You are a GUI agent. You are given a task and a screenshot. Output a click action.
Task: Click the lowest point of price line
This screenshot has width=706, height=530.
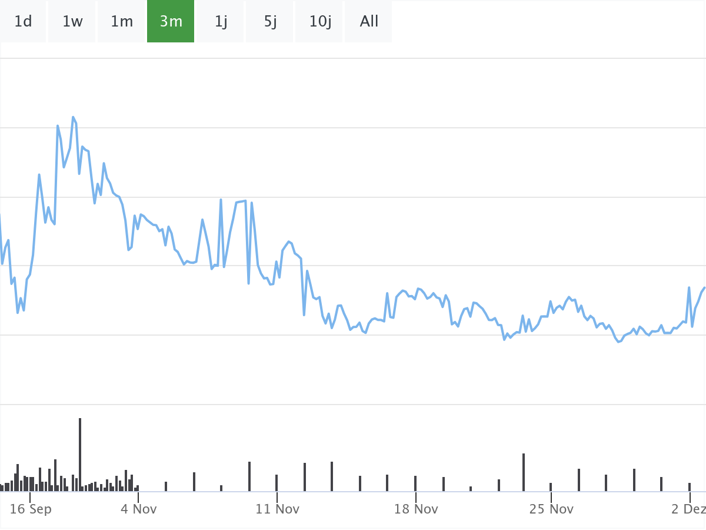point(618,342)
